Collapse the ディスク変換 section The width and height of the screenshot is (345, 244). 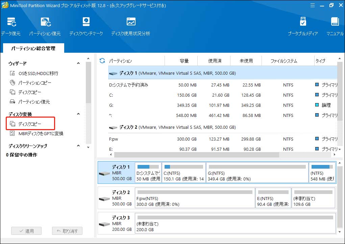point(78,114)
